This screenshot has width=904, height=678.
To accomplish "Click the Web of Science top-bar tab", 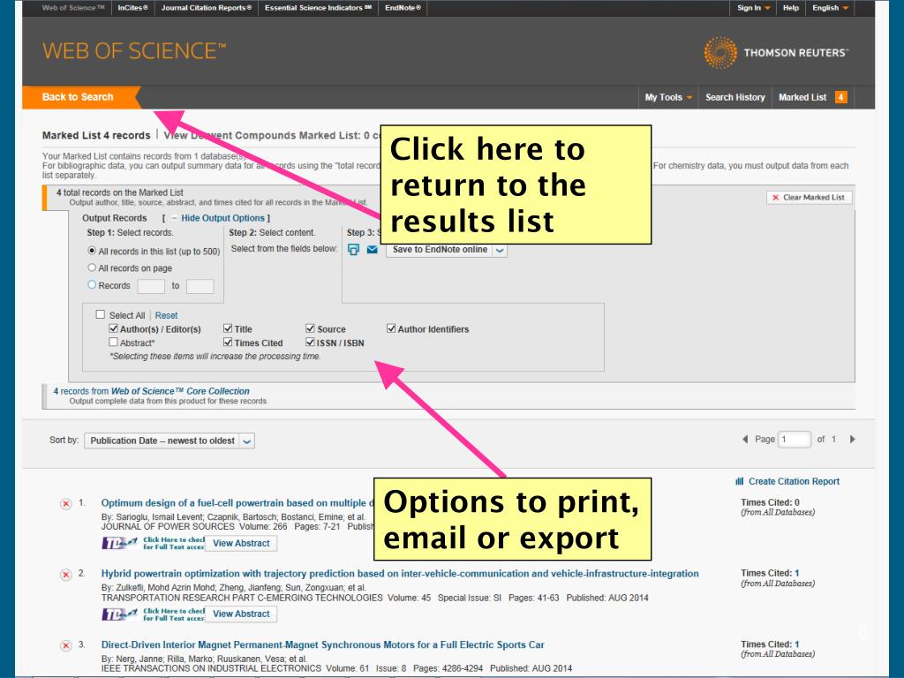I will click(73, 8).
